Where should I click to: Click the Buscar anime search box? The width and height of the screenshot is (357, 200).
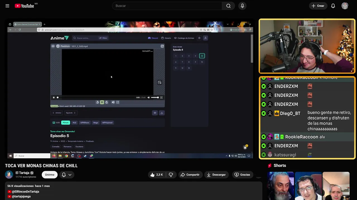85,38
